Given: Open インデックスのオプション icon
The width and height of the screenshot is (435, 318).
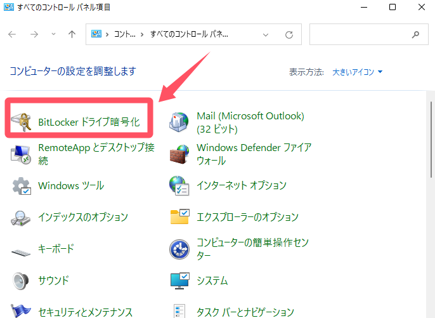Looking at the screenshot, I should click(x=22, y=218).
